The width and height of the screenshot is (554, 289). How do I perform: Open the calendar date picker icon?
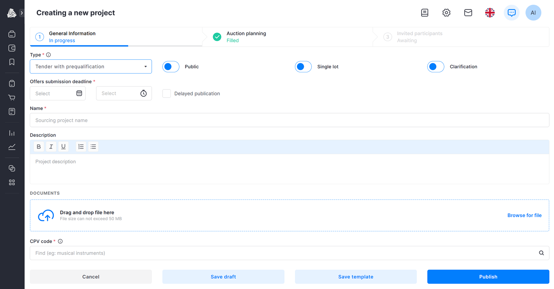point(79,93)
